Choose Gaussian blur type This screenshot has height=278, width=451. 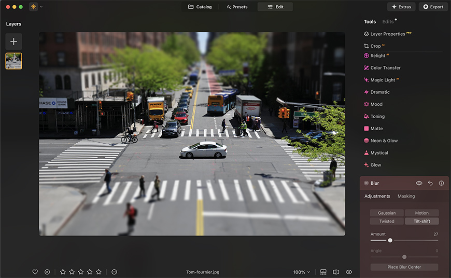point(387,213)
